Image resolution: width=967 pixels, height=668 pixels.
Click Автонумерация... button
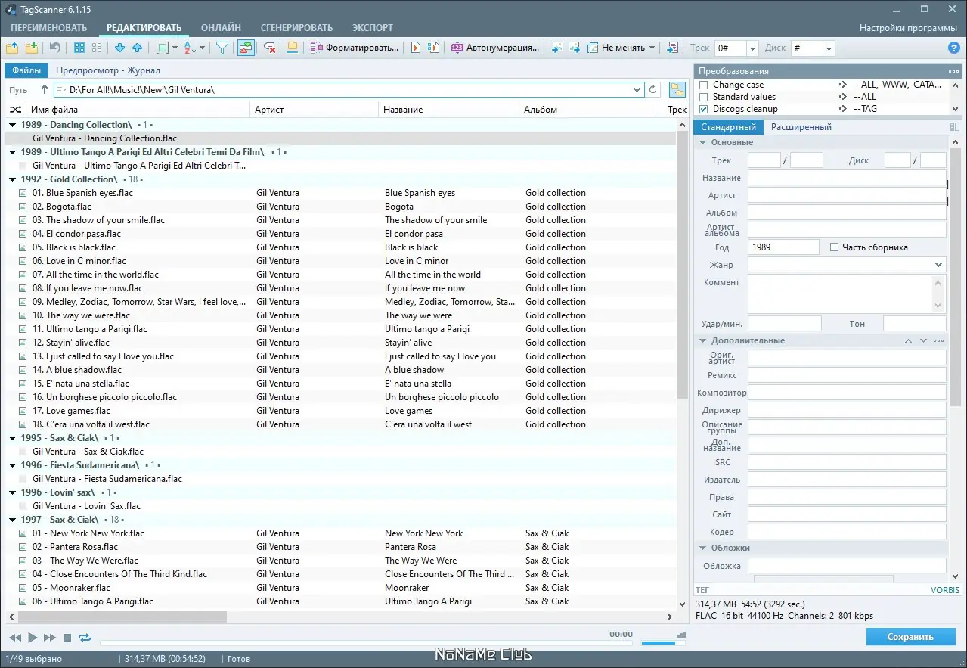(x=495, y=48)
